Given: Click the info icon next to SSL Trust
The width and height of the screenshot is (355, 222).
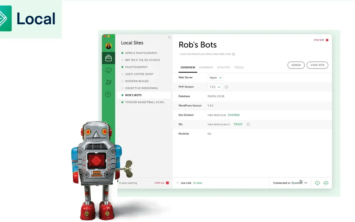Looking at the screenshot, I should point(248,124).
